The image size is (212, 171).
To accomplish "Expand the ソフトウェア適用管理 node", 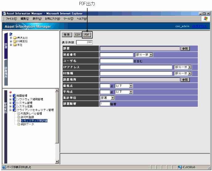I will pyautogui.click(x=10, y=99).
